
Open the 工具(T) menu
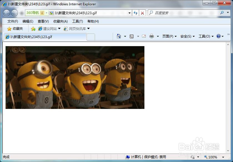coord(77,21)
